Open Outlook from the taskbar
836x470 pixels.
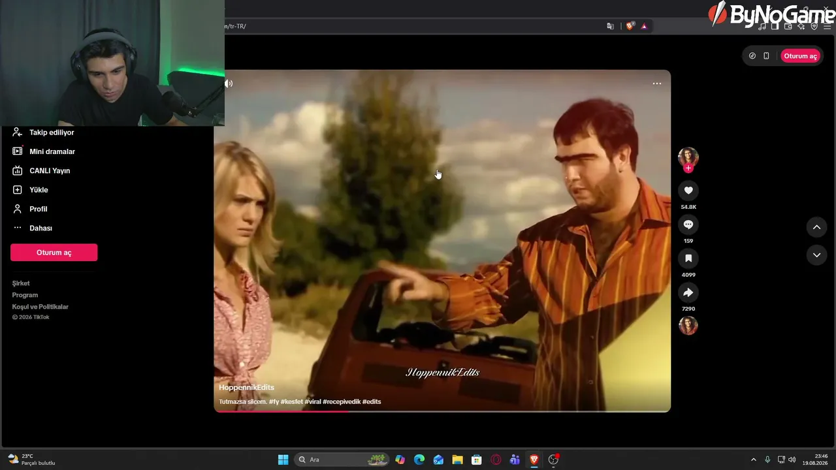click(438, 460)
